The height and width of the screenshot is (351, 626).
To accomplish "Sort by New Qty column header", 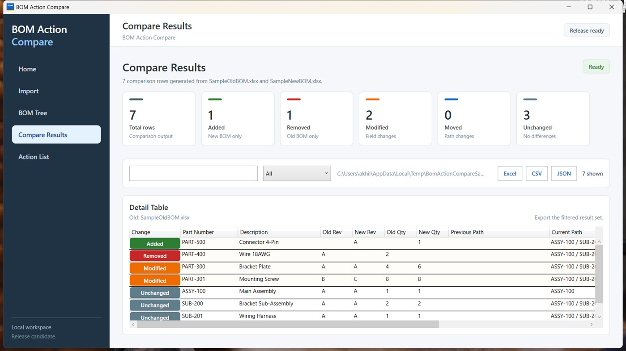I will (x=433, y=232).
